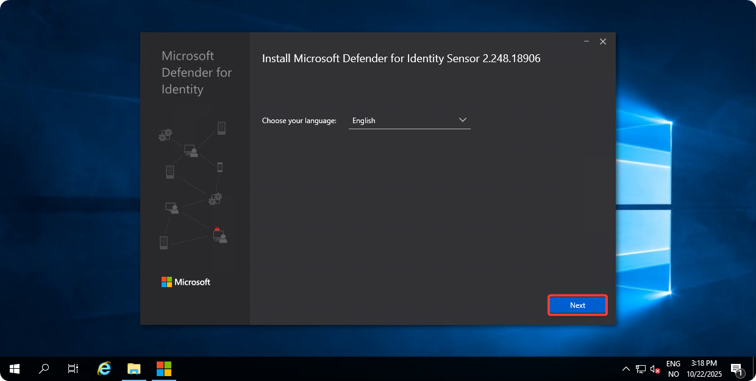Open File Explorer from the taskbar
The height and width of the screenshot is (381, 756).
[134, 369]
